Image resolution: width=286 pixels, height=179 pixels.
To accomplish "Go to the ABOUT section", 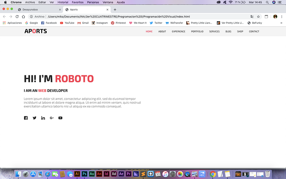I will point(162,31).
